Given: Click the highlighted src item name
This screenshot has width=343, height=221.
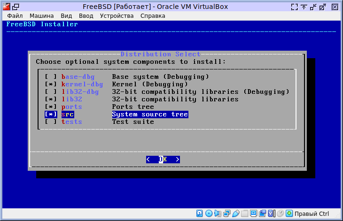Looking at the screenshot, I should [x=68, y=114].
